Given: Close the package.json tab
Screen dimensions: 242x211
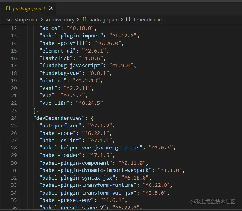Looking at the screenshot, I should (x=51, y=8).
